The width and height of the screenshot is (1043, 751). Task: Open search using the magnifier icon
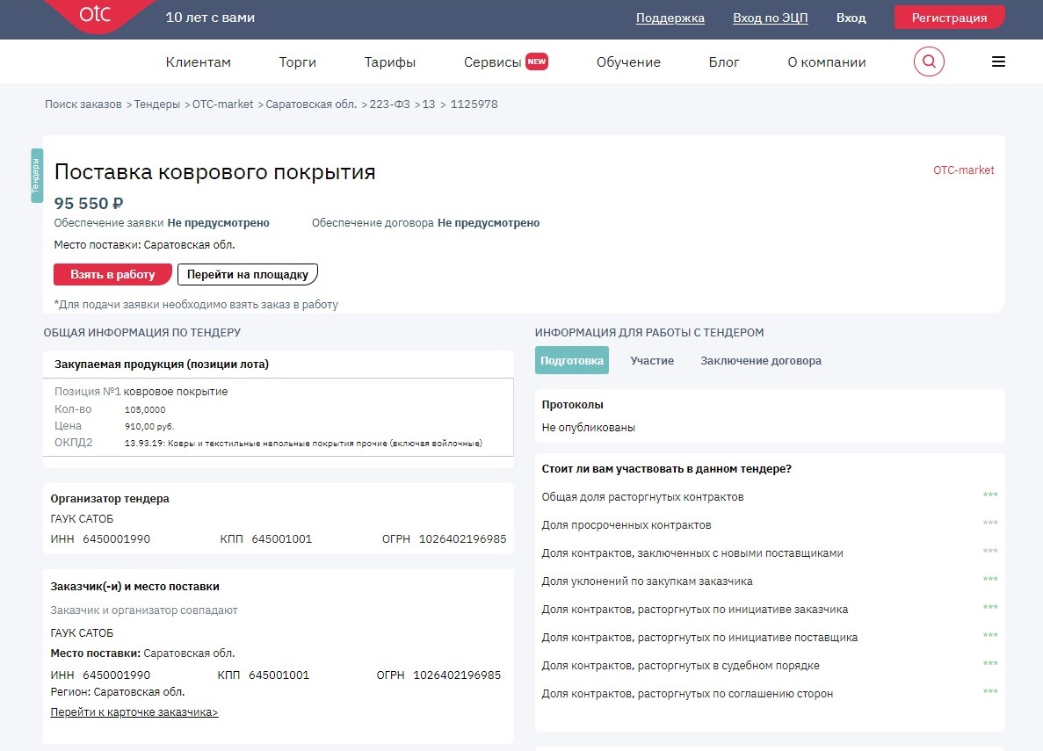tap(929, 61)
